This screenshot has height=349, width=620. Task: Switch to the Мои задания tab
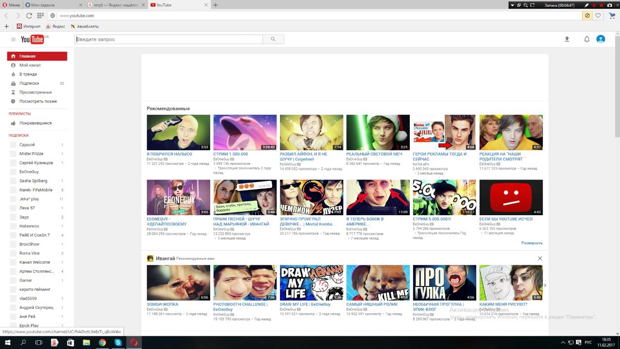(x=53, y=5)
